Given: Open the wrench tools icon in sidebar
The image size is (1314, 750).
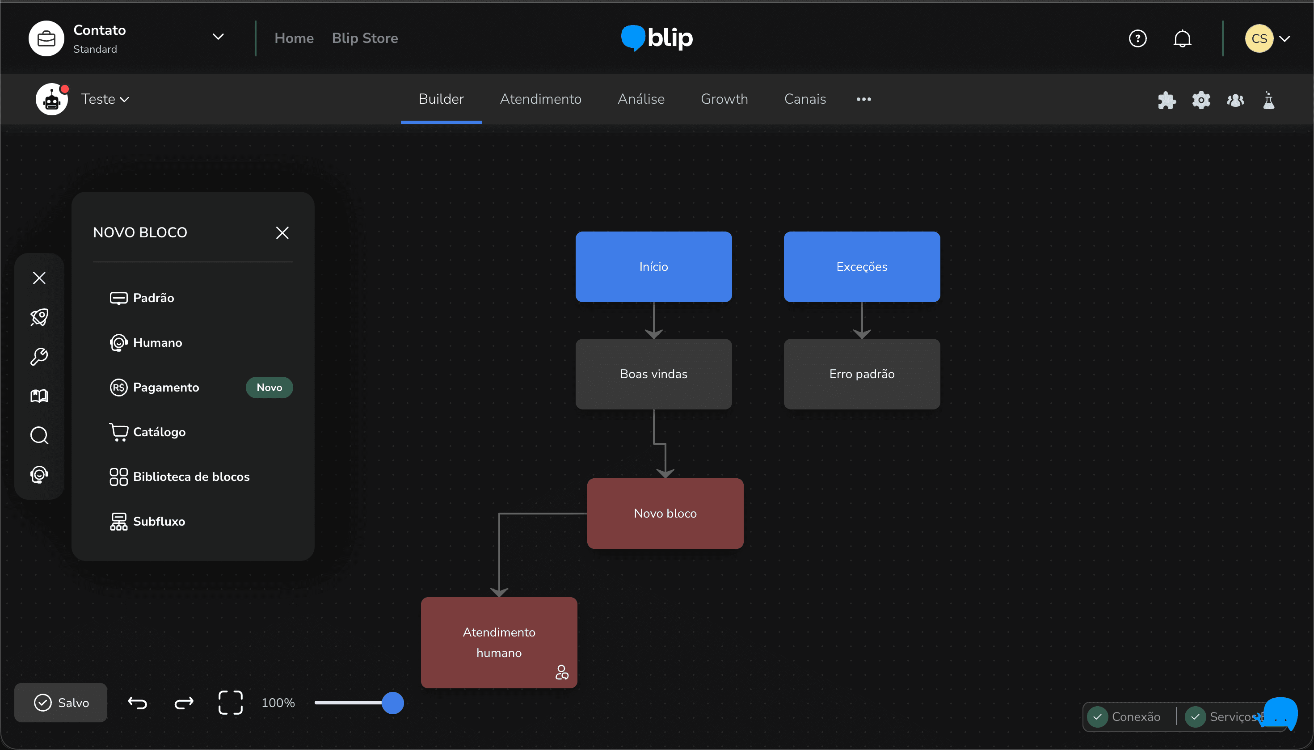Looking at the screenshot, I should [x=39, y=357].
